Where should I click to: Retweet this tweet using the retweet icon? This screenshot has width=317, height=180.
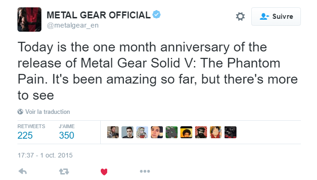pos(64,172)
